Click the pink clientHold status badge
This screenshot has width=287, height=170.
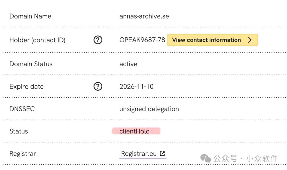click(x=136, y=131)
